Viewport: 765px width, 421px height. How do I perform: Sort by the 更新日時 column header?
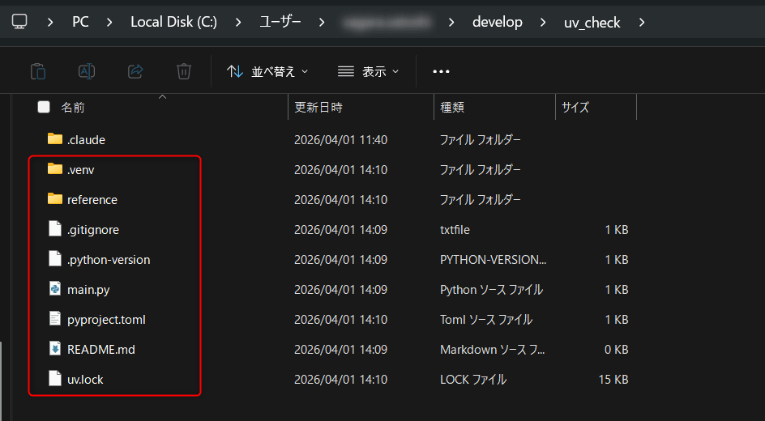pos(318,107)
